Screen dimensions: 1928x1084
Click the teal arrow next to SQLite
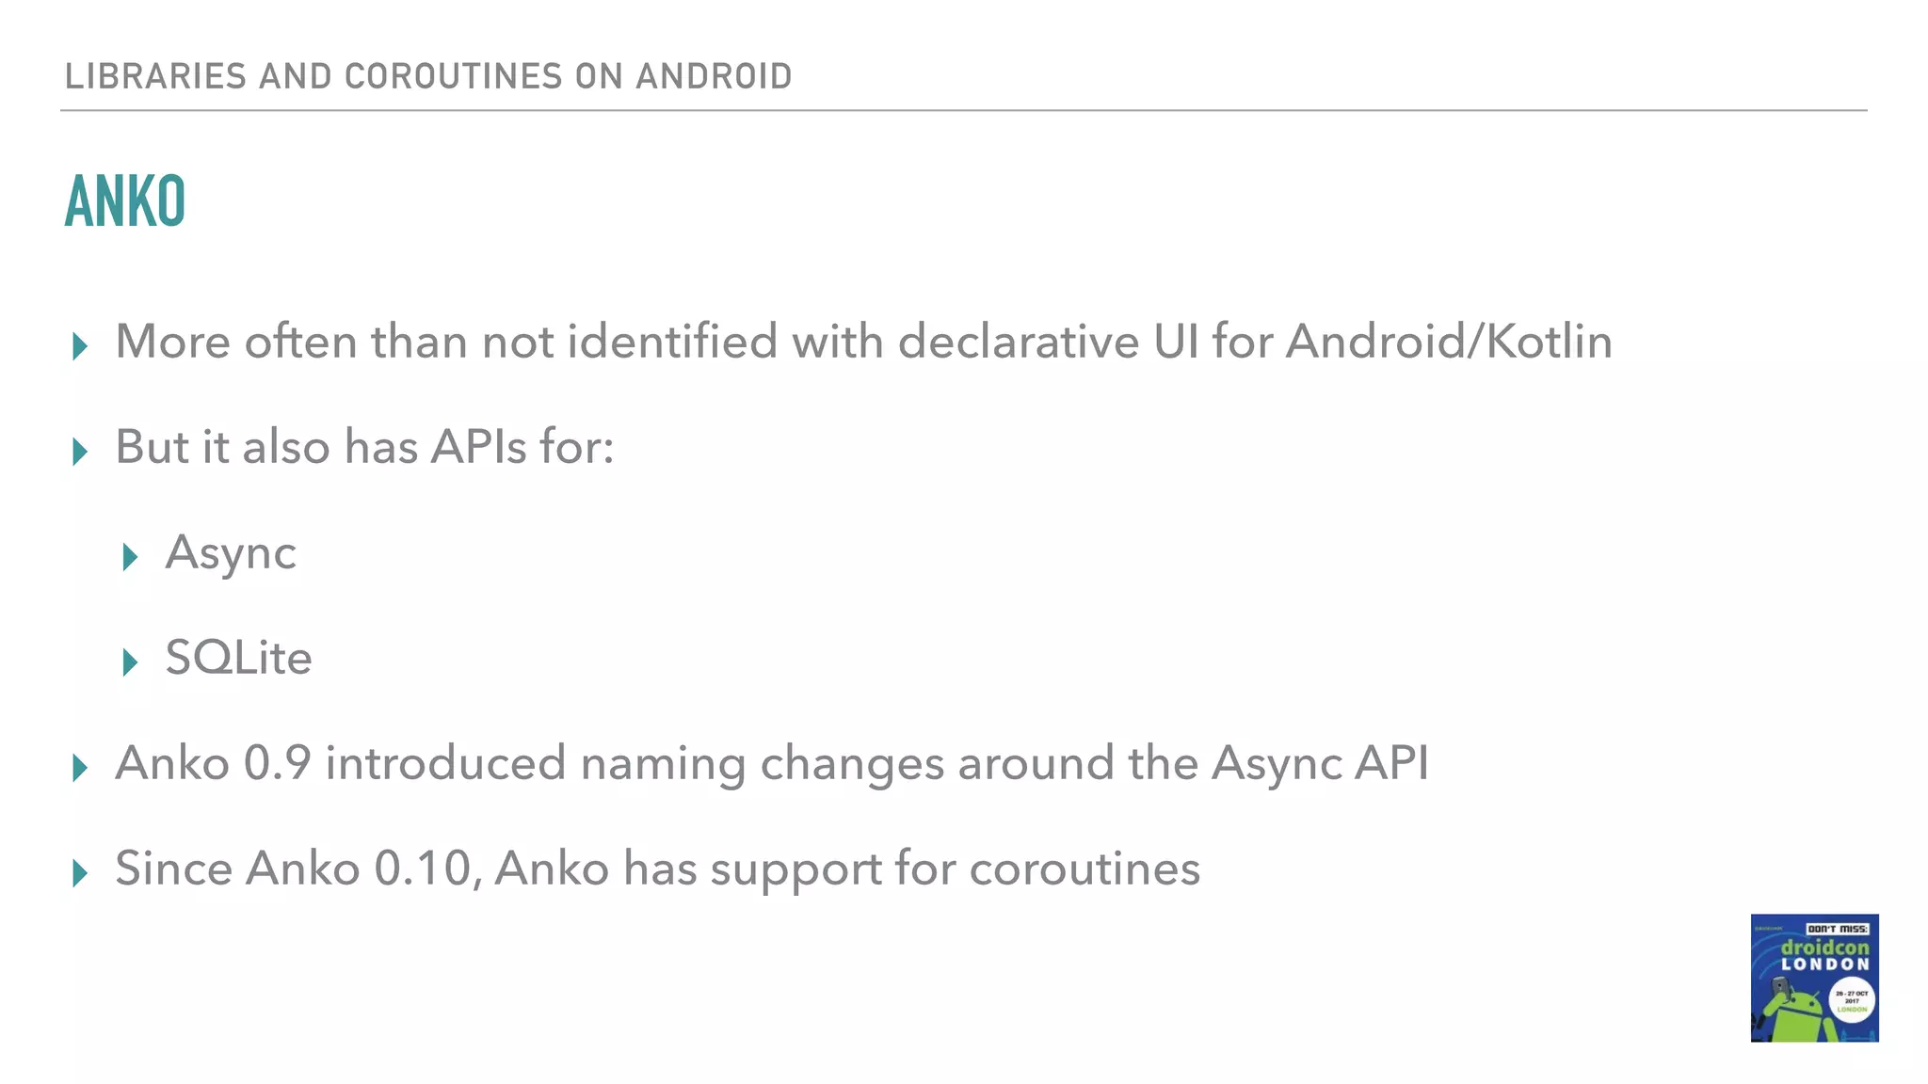pyautogui.click(x=130, y=663)
